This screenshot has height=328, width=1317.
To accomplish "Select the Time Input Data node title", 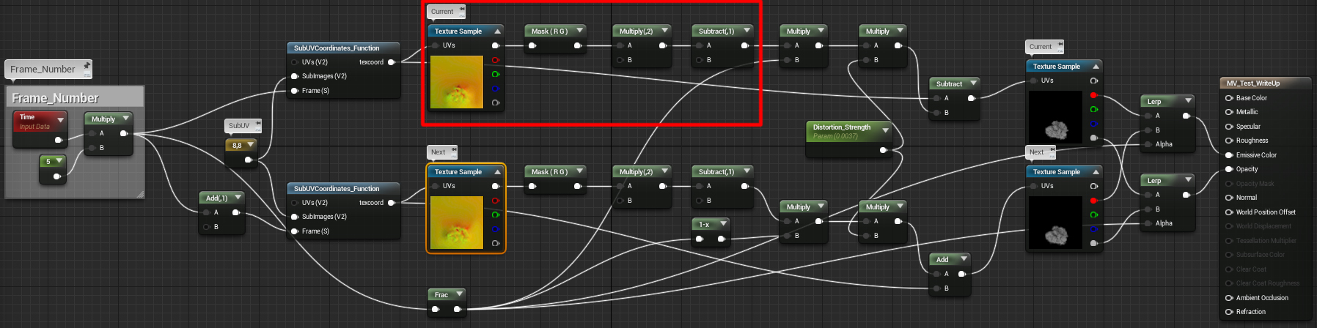I will 27,117.
